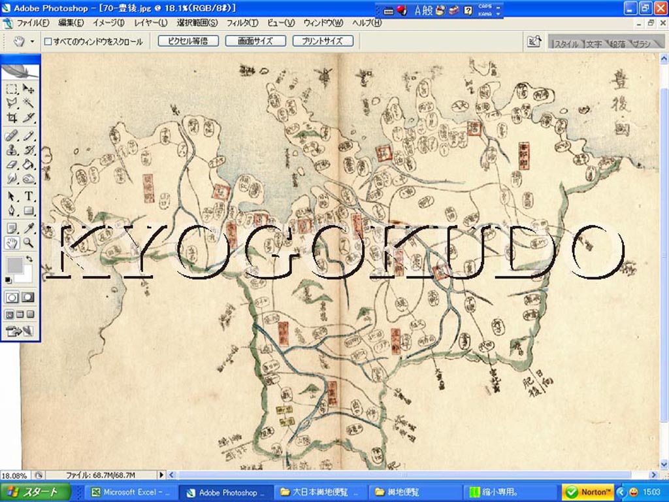The width and height of the screenshot is (669, 502).
Task: Select the Rectangular Marquee tool
Action: [12, 89]
